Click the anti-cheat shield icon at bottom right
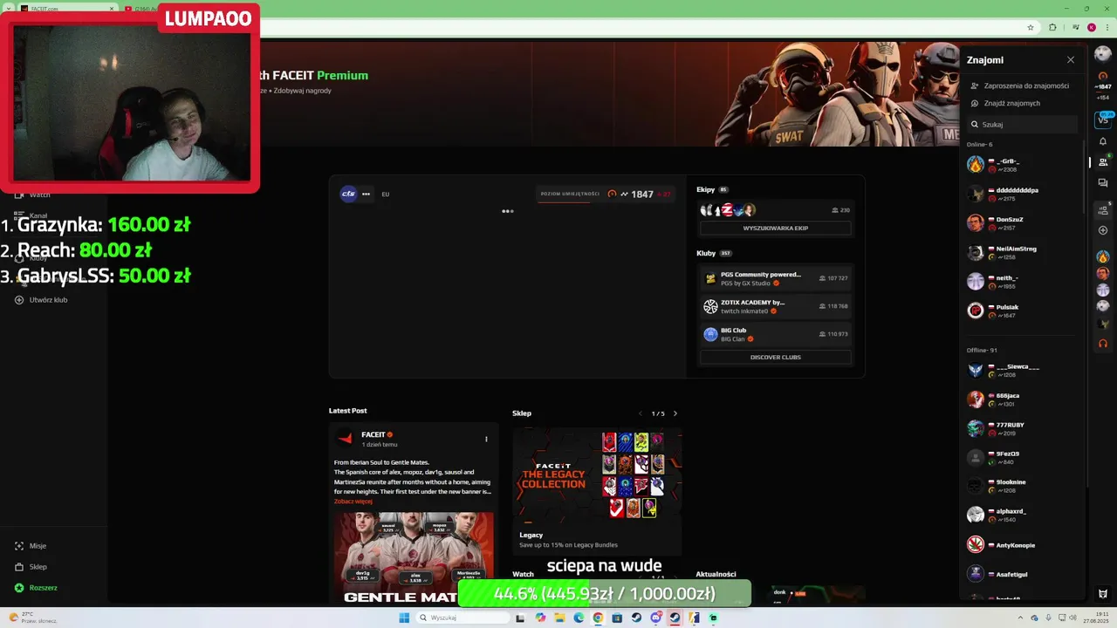 coord(1103,594)
